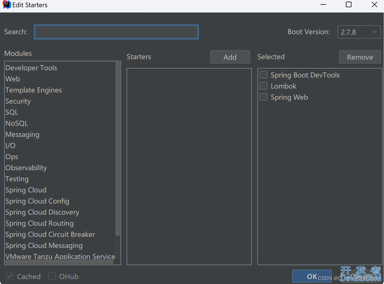Screen dimensions: 384x284
Task: Select the Spring Cloud Config module
Action: 60,201
